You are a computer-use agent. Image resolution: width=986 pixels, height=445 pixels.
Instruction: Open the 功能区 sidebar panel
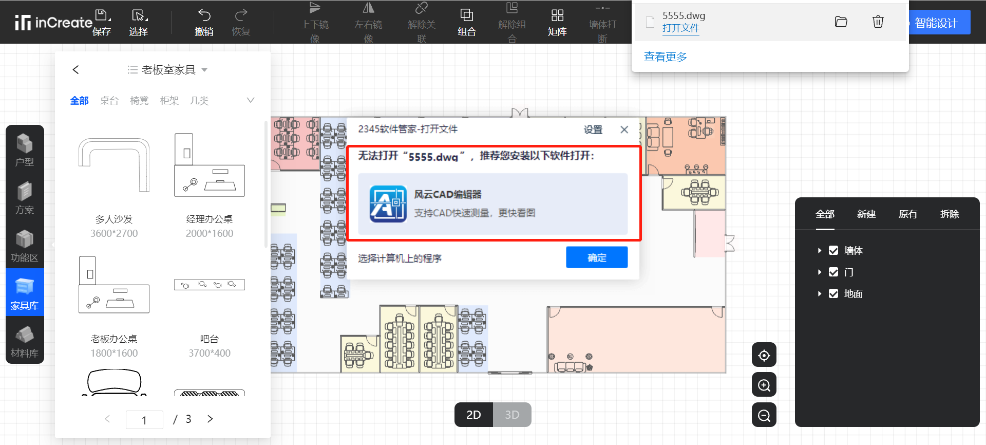click(x=25, y=245)
